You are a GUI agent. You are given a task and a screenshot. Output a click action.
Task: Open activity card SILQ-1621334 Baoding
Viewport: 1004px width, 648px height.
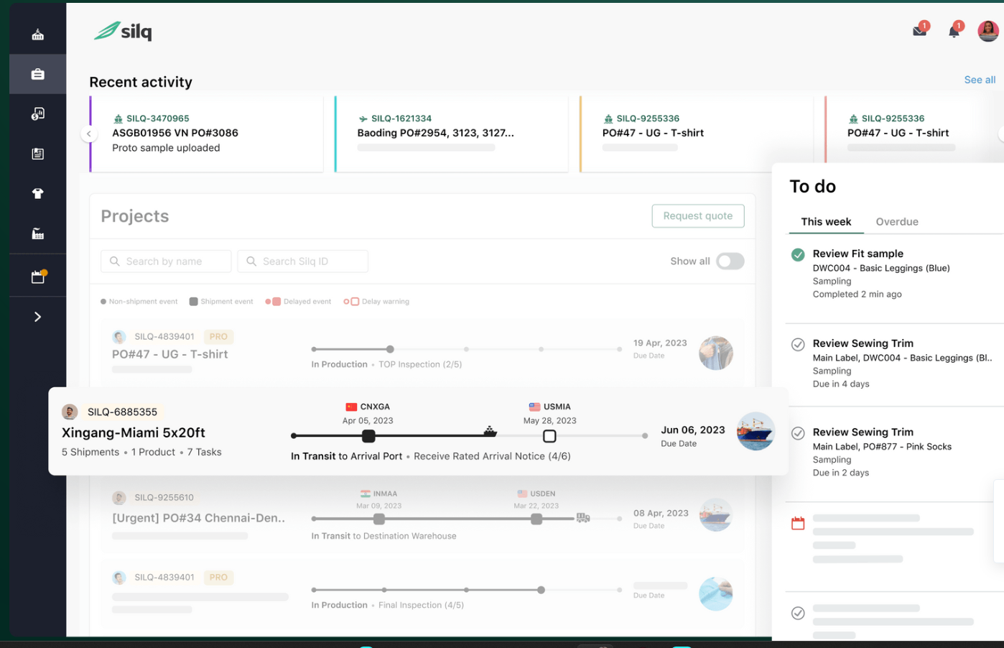click(x=452, y=134)
